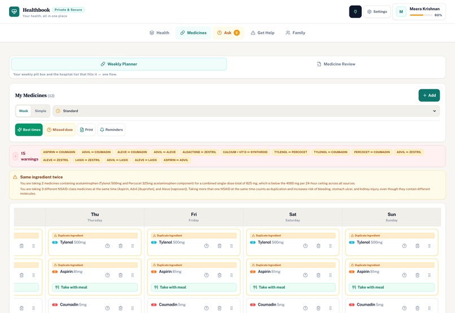Image resolution: width=455 pixels, height=313 pixels.
Task: Switch to Week view
Action: pos(24,111)
